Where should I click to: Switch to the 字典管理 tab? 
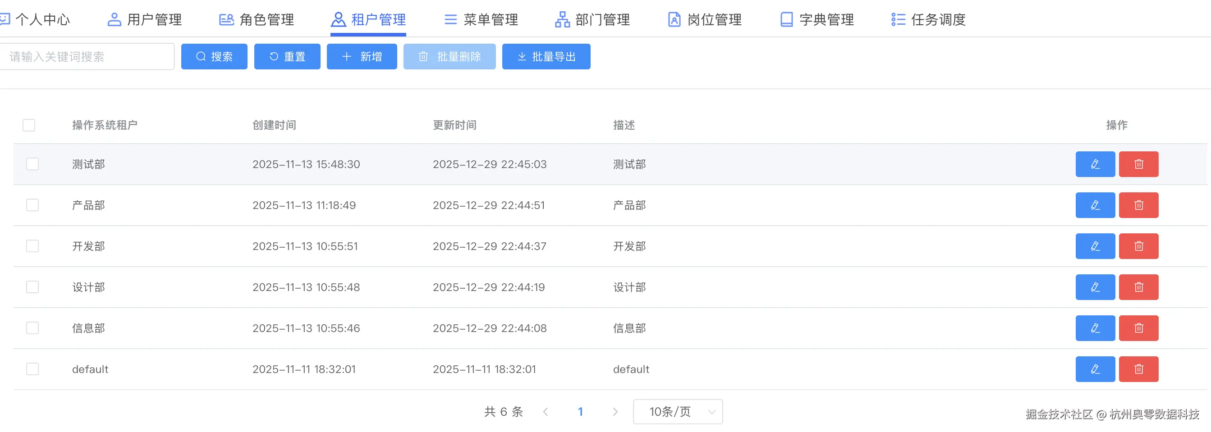tap(817, 19)
